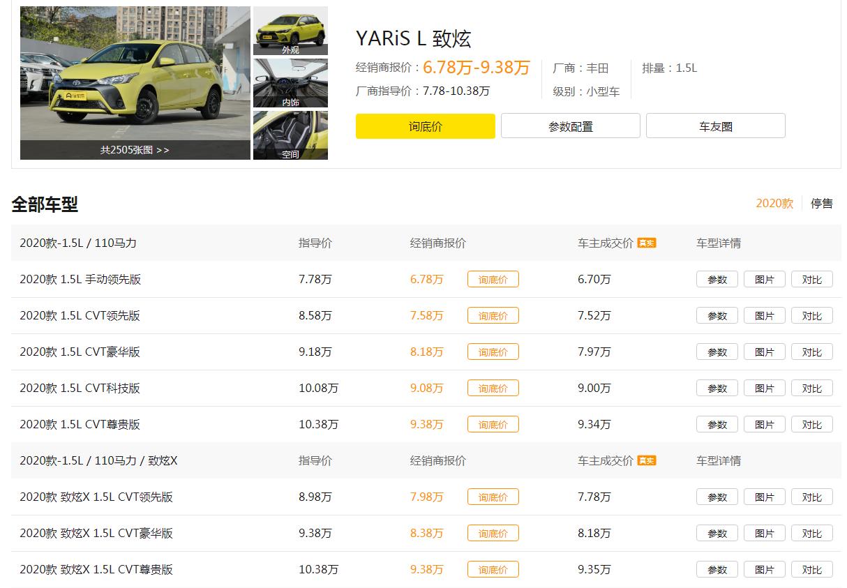Screen dimensions: 847x588
Task: Add CVT科技版 to 对比 comparison
Action: click(811, 388)
